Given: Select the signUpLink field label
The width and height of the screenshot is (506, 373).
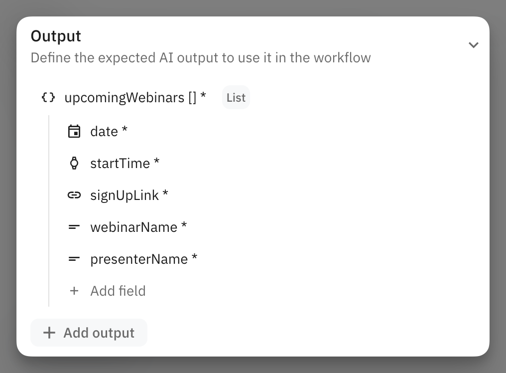Looking at the screenshot, I should pyautogui.click(x=123, y=195).
